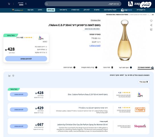Click the user account icon
The image size is (155, 137).
pos(26,4)
